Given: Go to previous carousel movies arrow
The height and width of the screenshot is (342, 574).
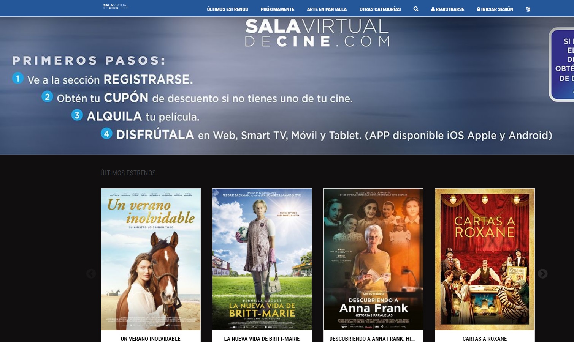Looking at the screenshot, I should (x=91, y=274).
